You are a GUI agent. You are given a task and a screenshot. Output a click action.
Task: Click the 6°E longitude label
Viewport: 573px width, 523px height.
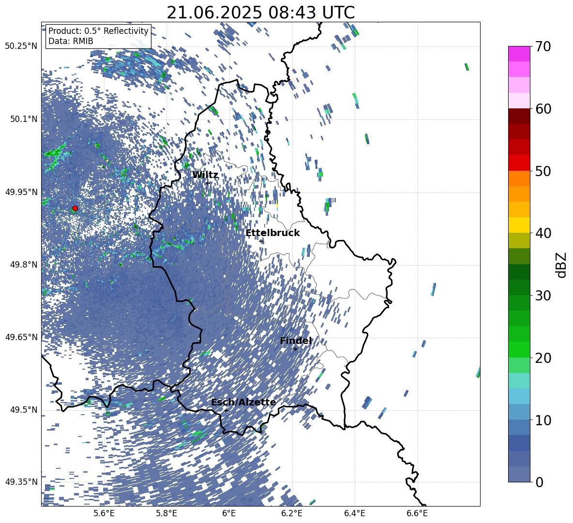tap(229, 513)
